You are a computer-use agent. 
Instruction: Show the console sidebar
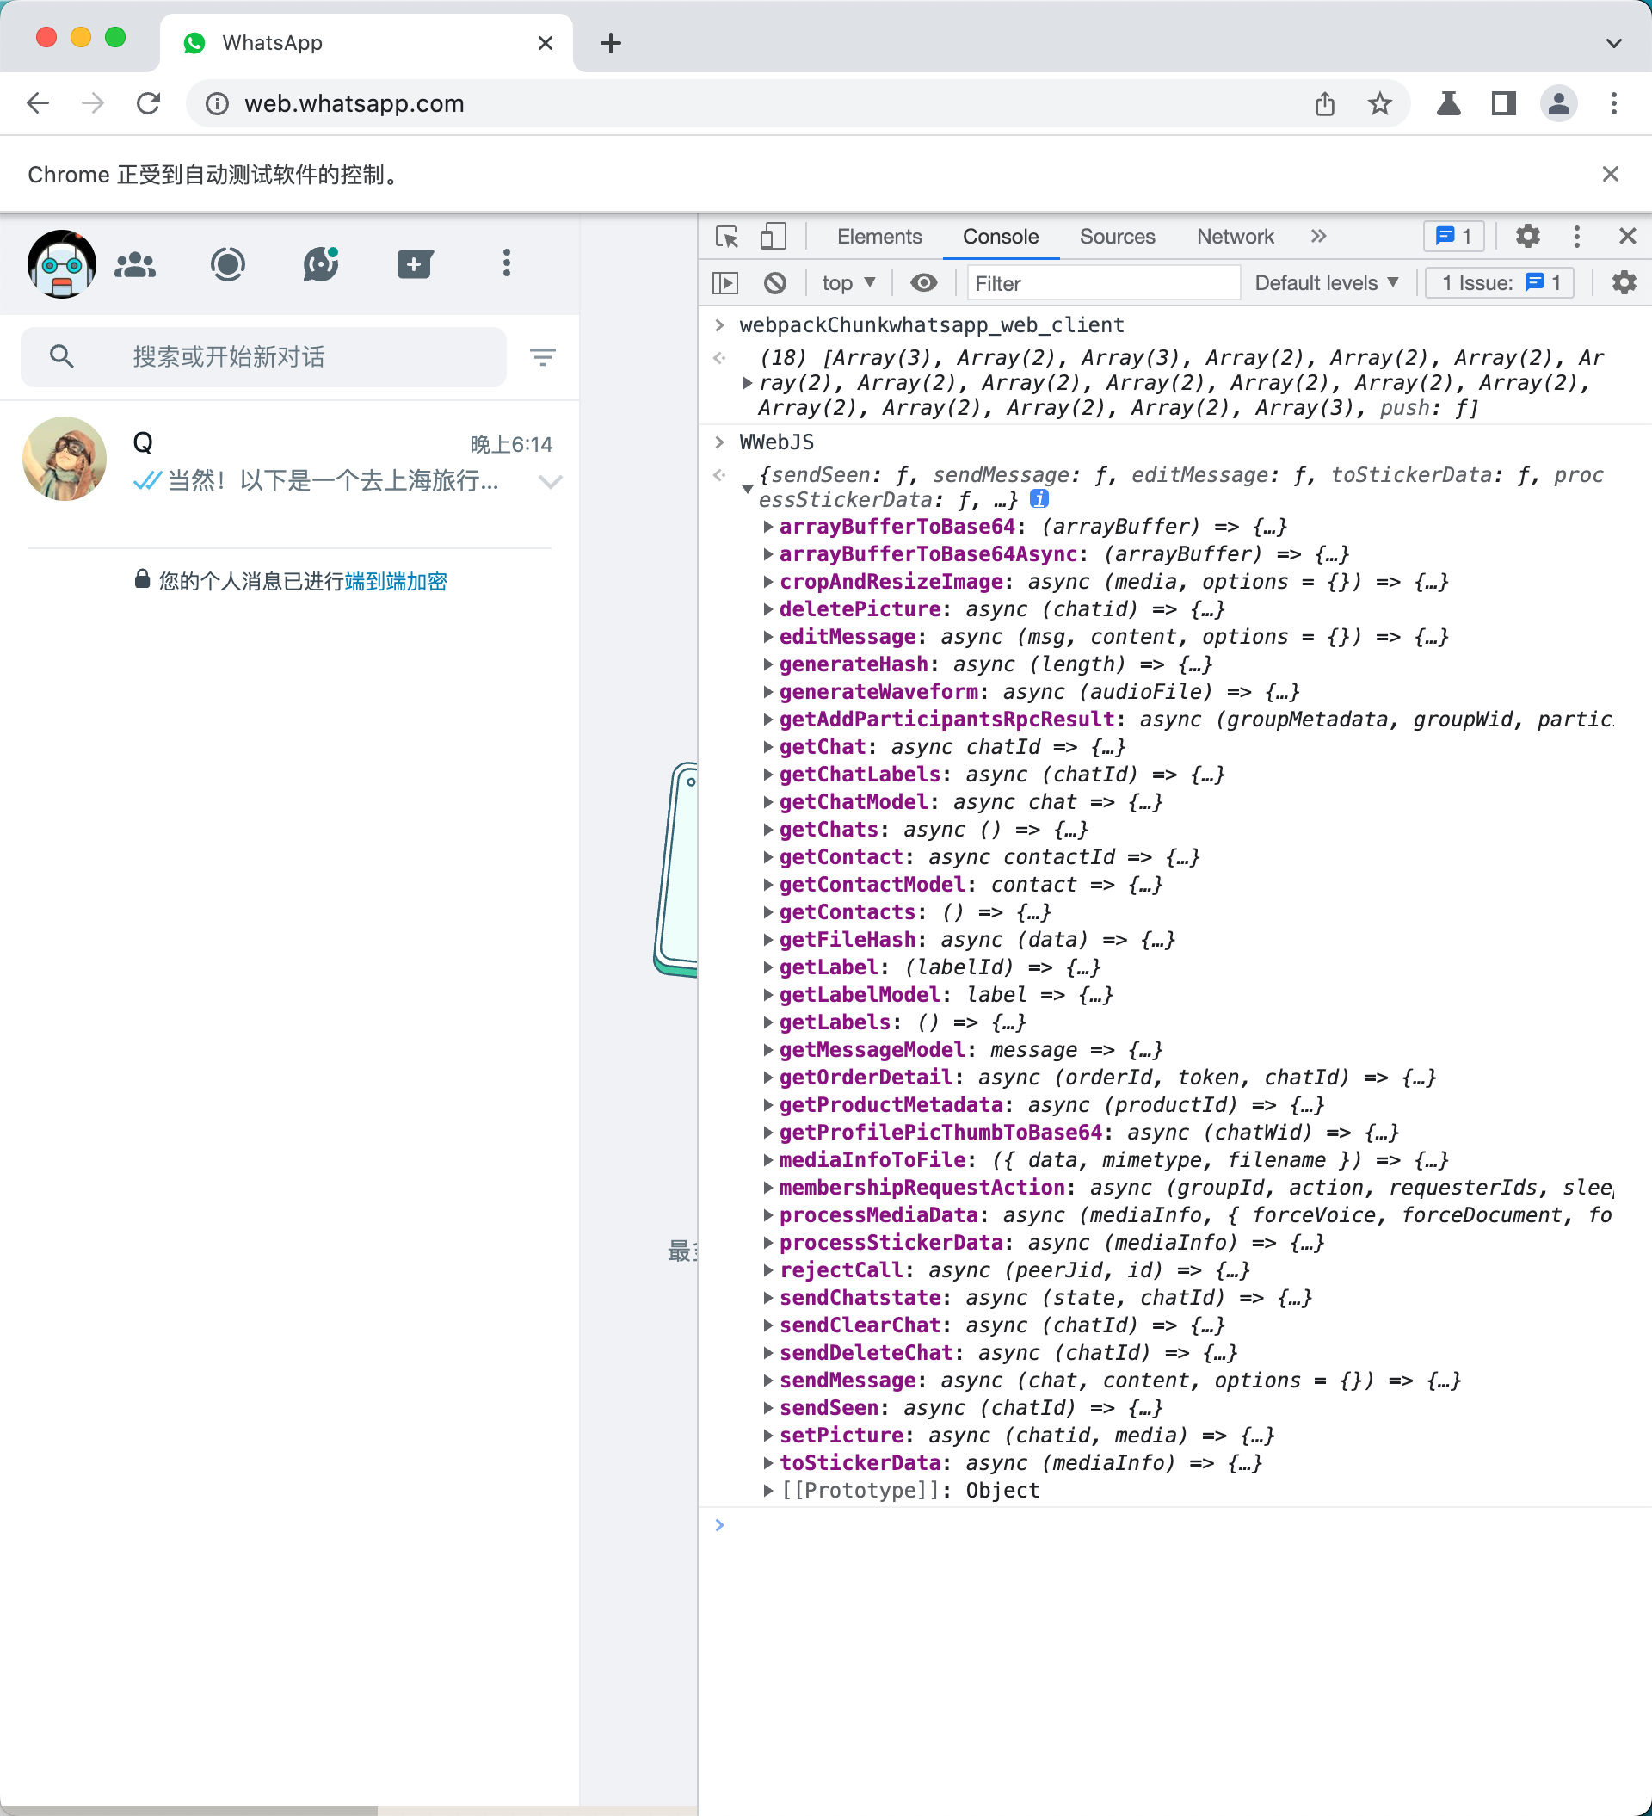point(725,283)
